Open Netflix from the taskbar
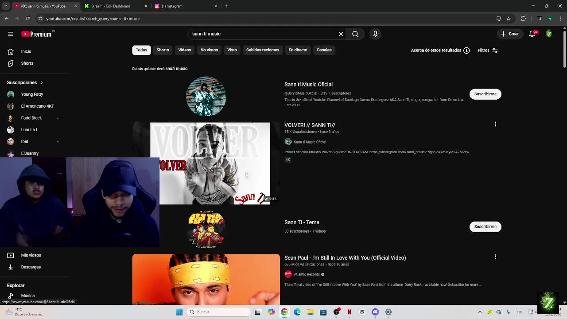 349,312
